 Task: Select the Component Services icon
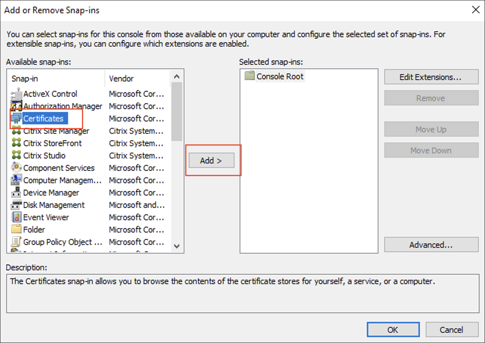[17, 168]
